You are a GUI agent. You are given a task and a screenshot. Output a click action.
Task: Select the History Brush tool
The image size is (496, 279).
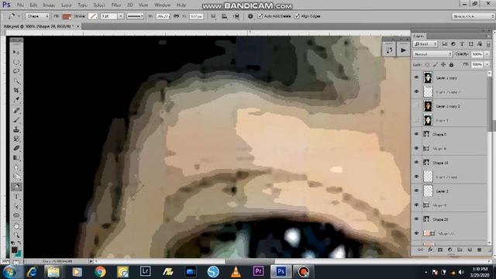(16, 139)
